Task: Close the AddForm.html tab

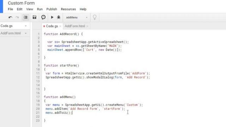Action: tap(87, 26)
